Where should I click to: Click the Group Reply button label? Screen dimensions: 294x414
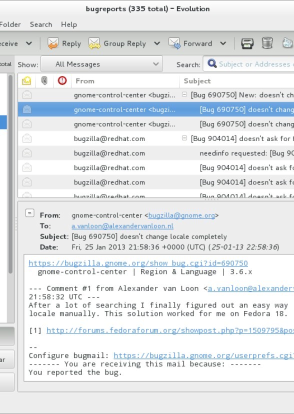pos(124,43)
